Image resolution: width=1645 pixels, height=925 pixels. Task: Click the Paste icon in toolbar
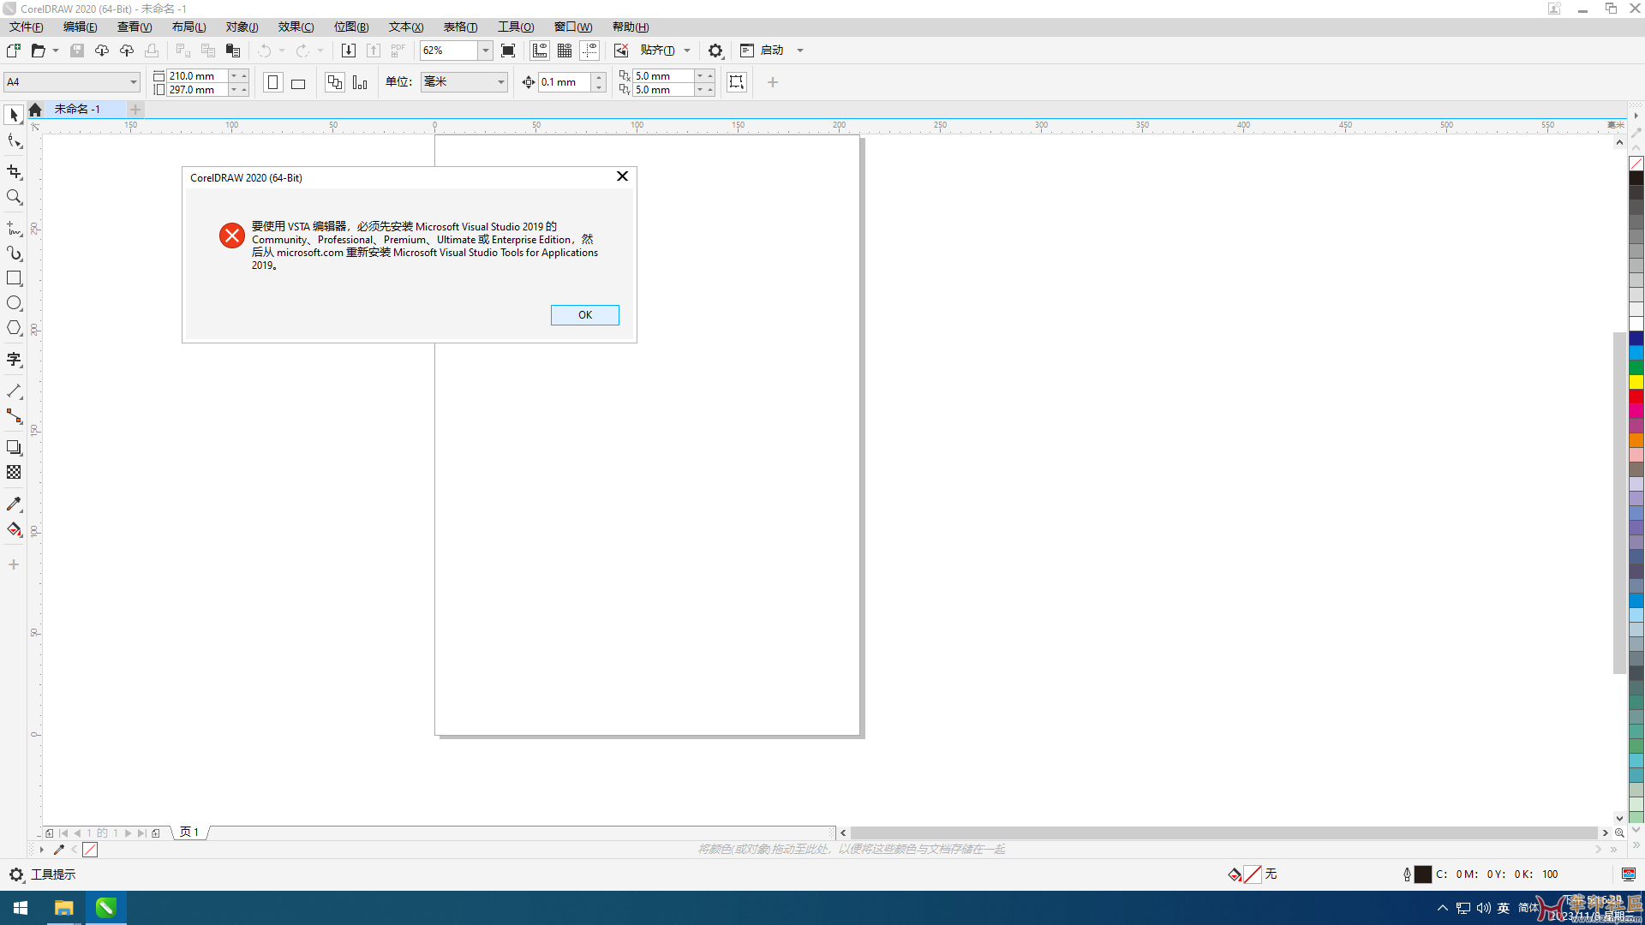[x=233, y=51]
